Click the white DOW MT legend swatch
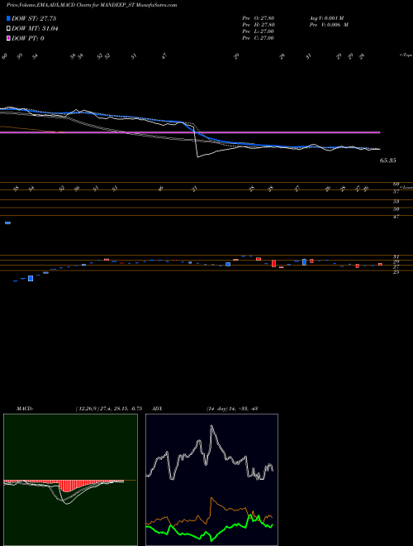The width and height of the screenshot is (413, 546). (8, 29)
